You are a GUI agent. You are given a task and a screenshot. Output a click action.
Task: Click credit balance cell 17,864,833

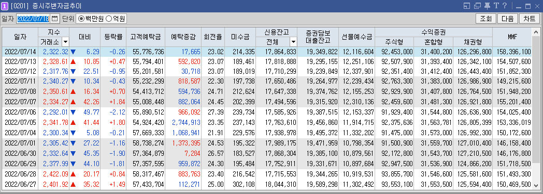280,52
